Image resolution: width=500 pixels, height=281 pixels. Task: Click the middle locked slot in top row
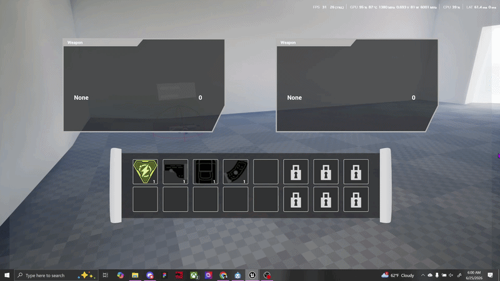pyautogui.click(x=326, y=172)
